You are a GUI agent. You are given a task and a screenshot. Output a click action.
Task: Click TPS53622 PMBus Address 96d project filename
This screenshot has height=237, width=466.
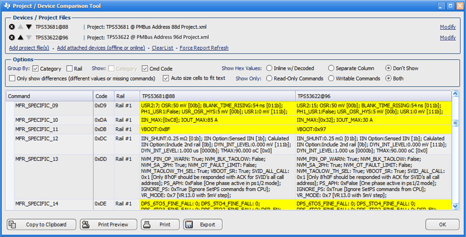158,37
